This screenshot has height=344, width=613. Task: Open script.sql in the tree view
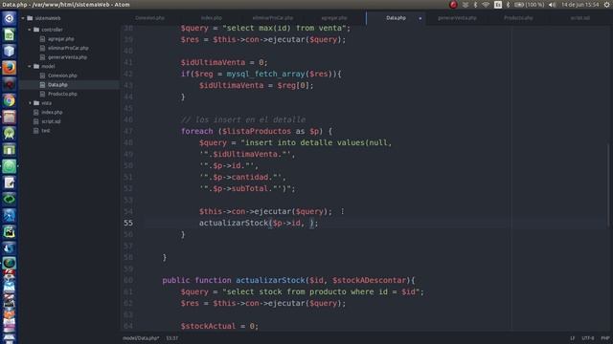pos(51,121)
